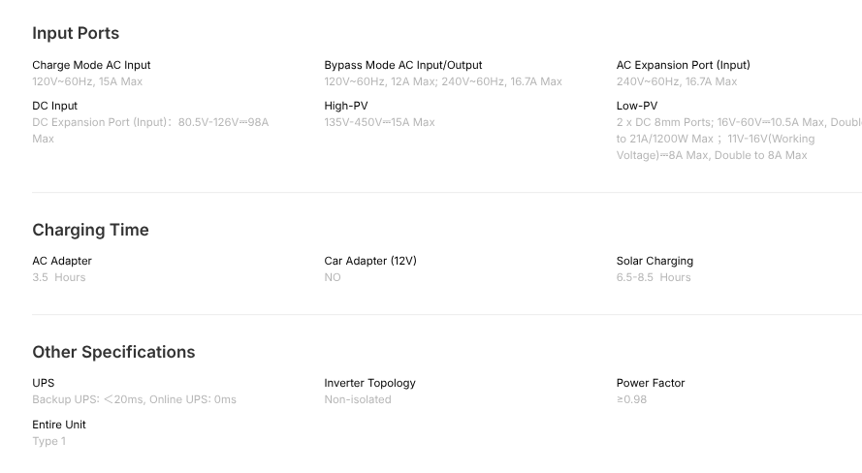Click the 3.5 Hours charging value
This screenshot has width=862, height=473.
[x=59, y=277]
